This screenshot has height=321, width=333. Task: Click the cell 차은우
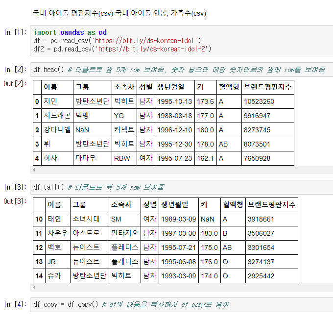coord(58,233)
